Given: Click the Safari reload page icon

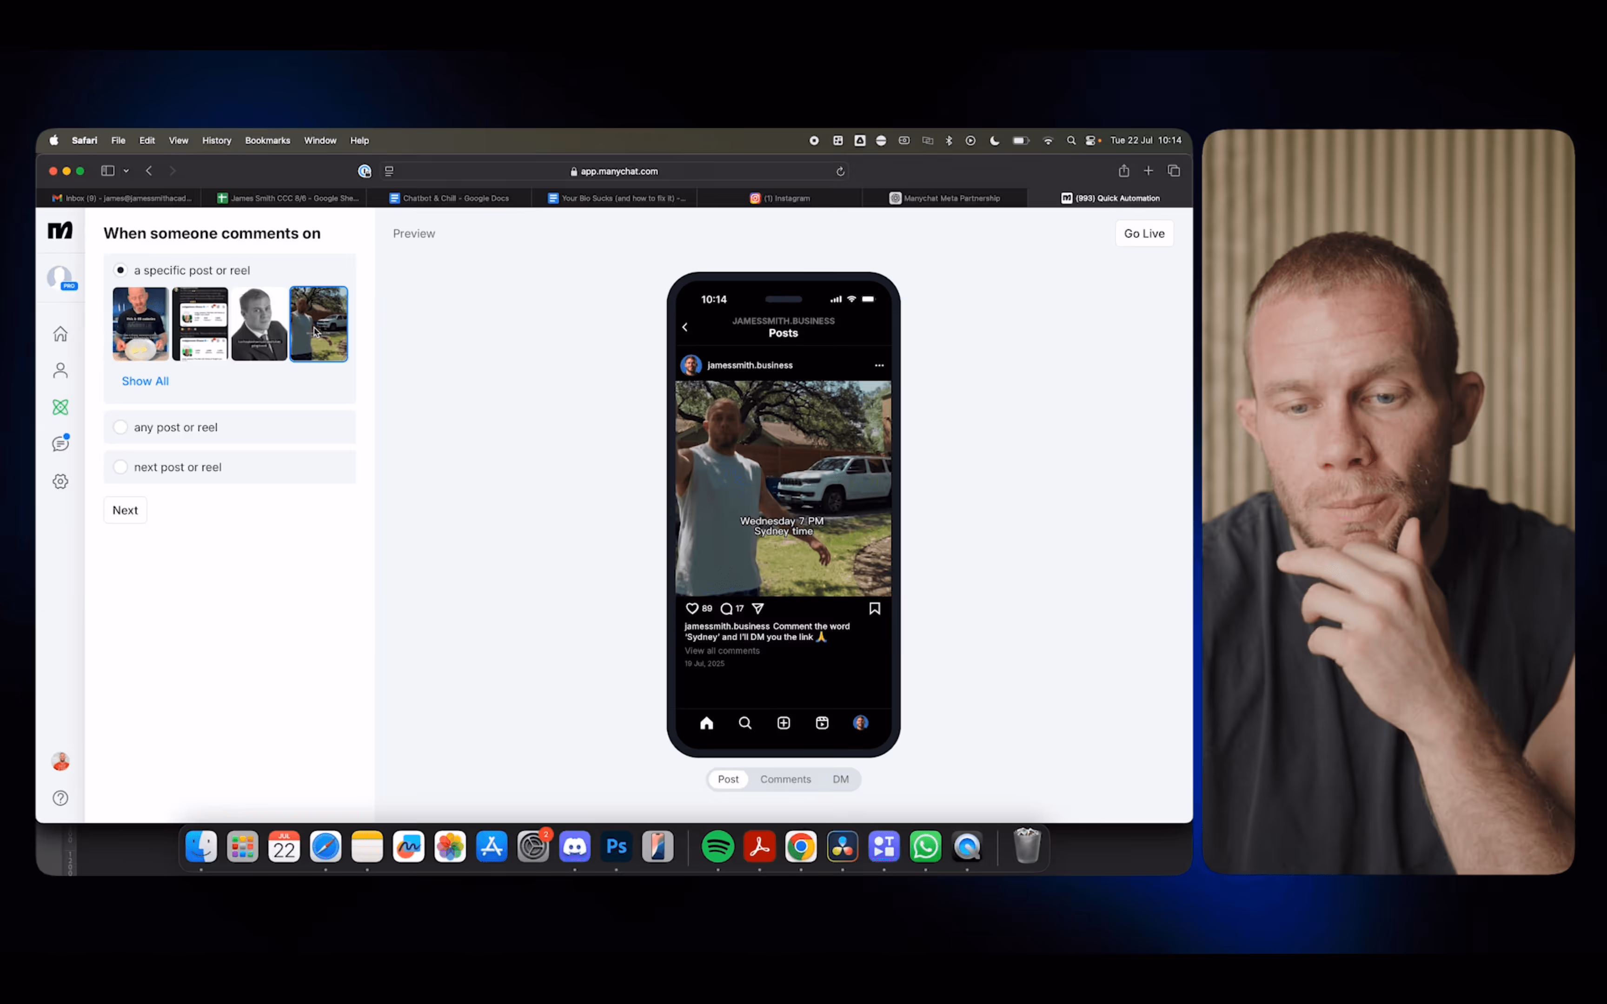Looking at the screenshot, I should click(x=840, y=172).
